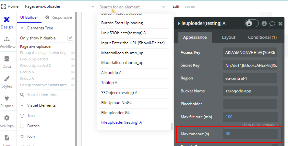Image resolution: width=288 pixels, height=146 pixels.
Task: Open the Data section icon
Action: click(x=7, y=59)
